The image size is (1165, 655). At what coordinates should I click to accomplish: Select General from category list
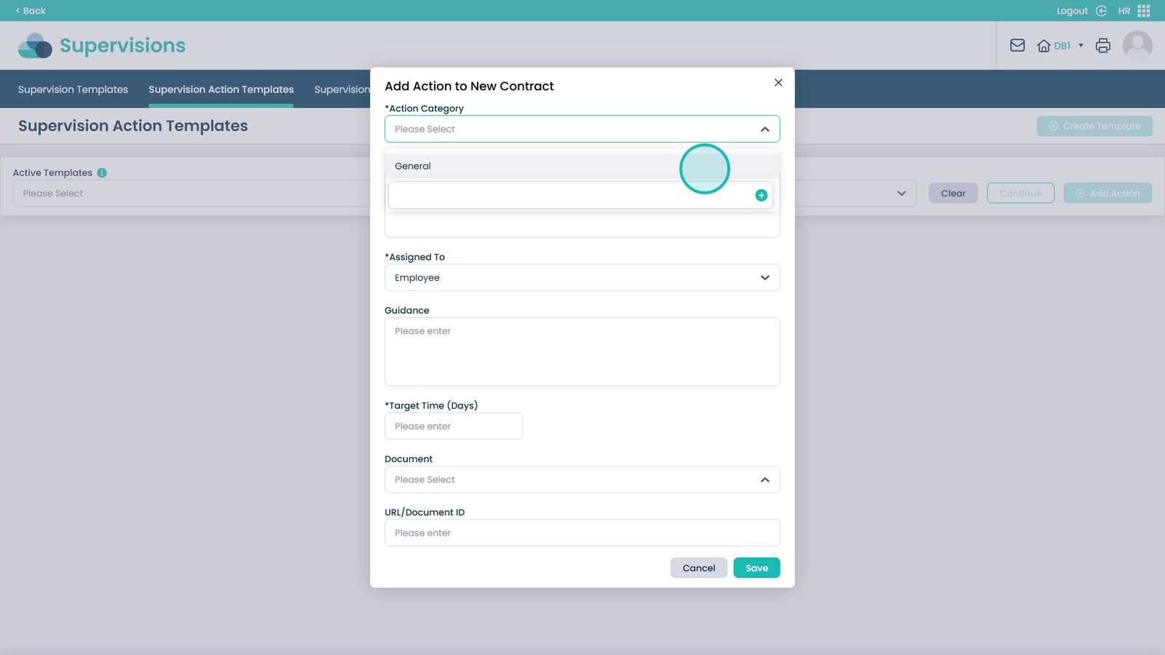pos(413,166)
